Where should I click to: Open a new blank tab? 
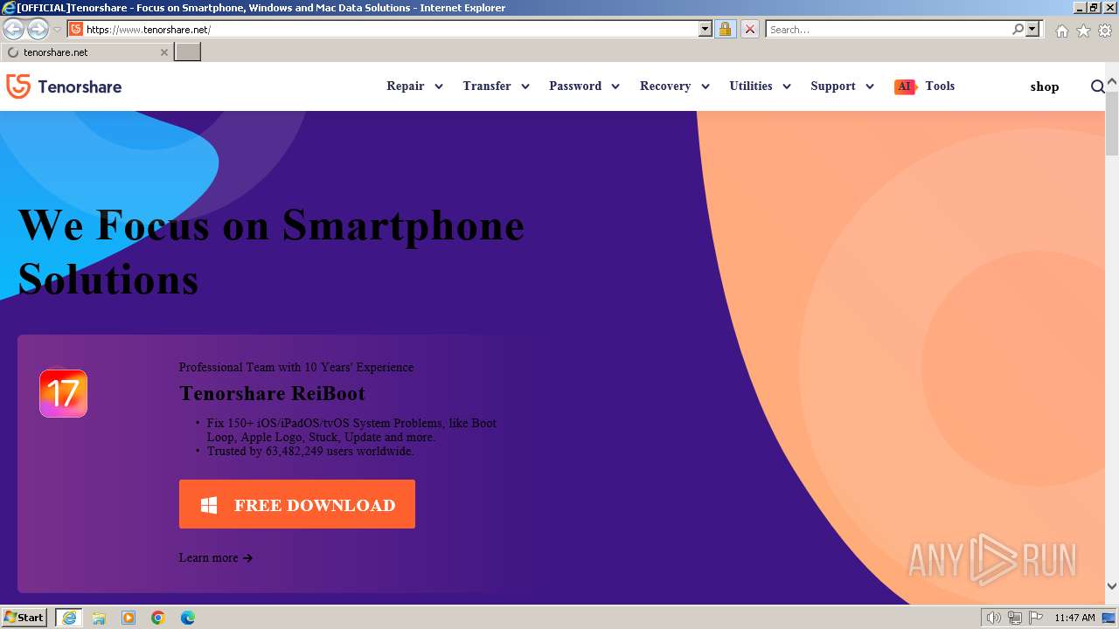[x=188, y=52]
